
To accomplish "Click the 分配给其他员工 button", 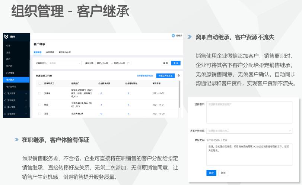I will pyautogui.click(x=165, y=76).
